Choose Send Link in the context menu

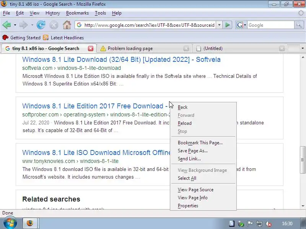click(x=203, y=159)
